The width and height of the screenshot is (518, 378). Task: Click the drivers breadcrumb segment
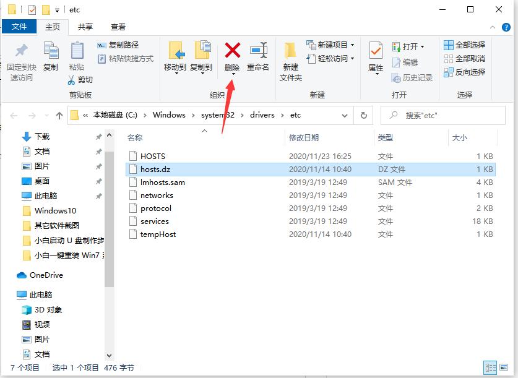click(x=262, y=115)
